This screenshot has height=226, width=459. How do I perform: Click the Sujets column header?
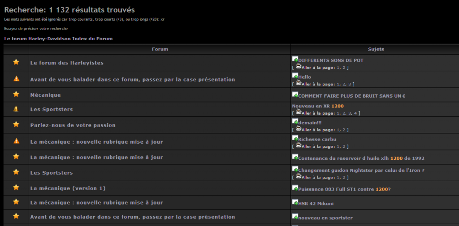pyautogui.click(x=376, y=49)
